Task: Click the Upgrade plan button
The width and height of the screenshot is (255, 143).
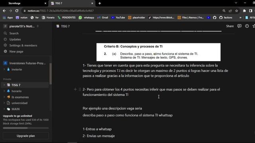Action: (25, 136)
